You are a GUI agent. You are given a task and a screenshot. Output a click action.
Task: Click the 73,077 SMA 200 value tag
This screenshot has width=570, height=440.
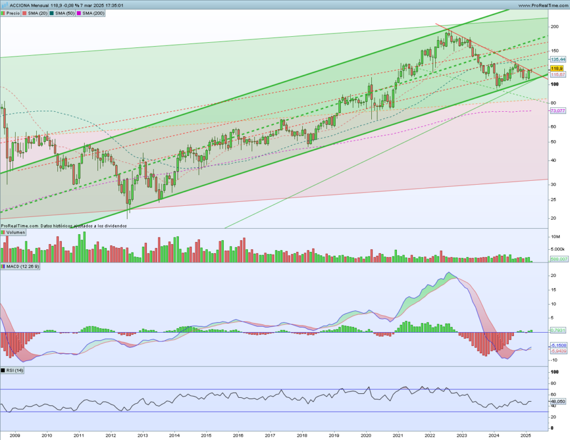pyautogui.click(x=558, y=111)
